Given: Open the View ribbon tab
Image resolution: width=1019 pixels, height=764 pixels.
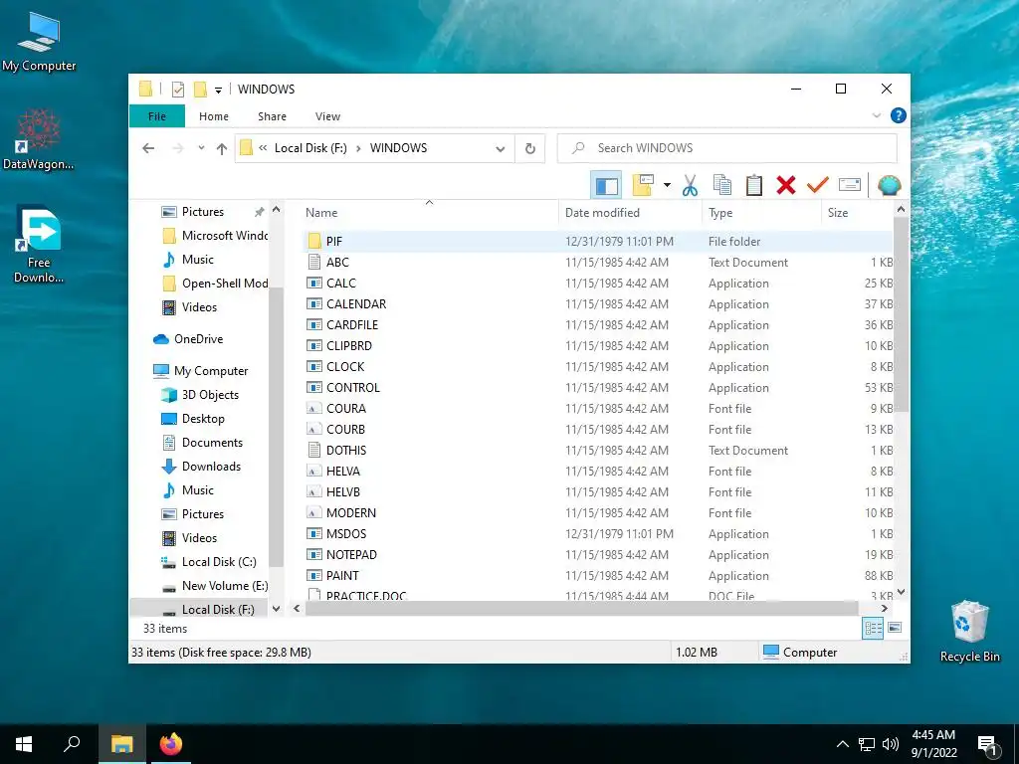Looking at the screenshot, I should tap(327, 116).
